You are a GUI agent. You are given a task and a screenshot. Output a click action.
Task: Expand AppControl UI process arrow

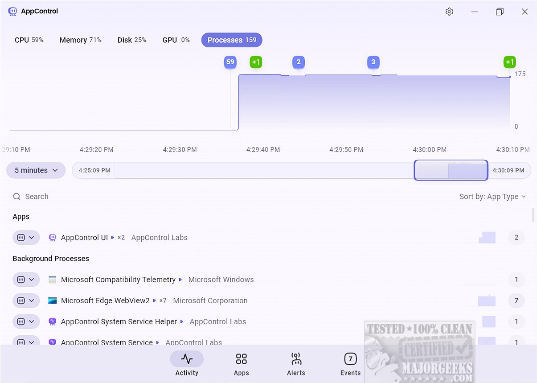click(113, 238)
